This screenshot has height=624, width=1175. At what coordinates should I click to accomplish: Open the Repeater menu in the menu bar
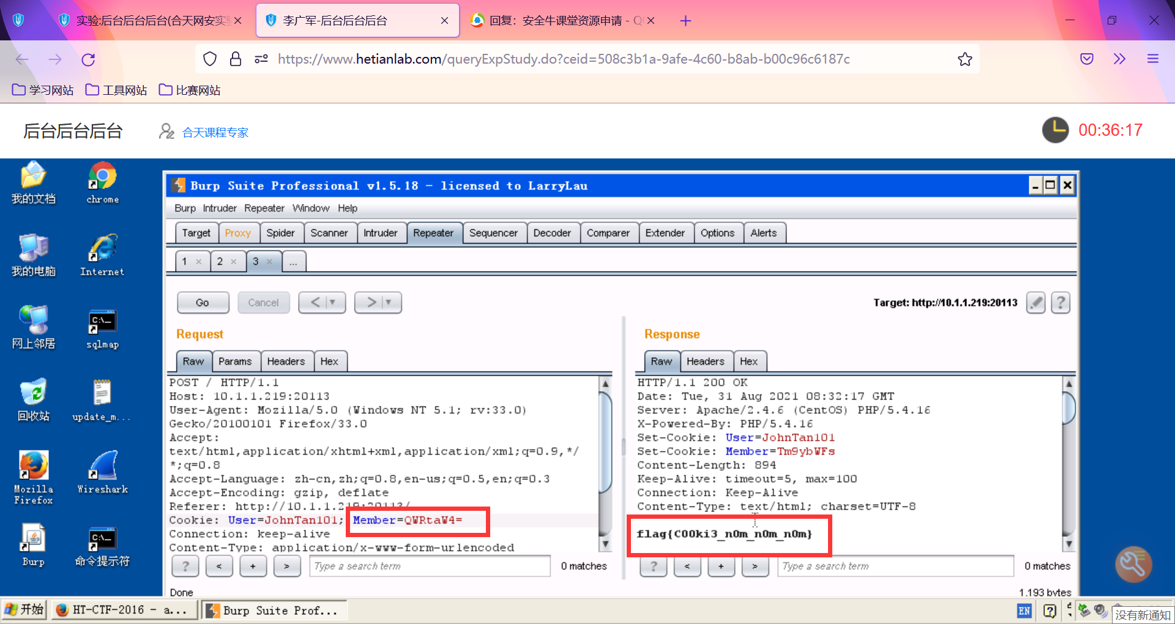point(264,208)
